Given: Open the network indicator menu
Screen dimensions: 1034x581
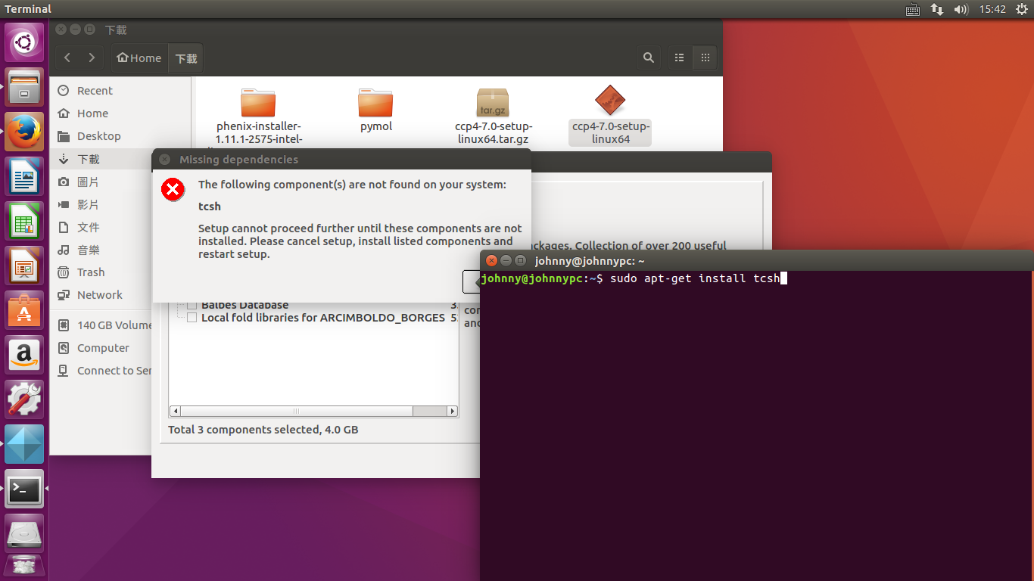Looking at the screenshot, I should 937,9.
